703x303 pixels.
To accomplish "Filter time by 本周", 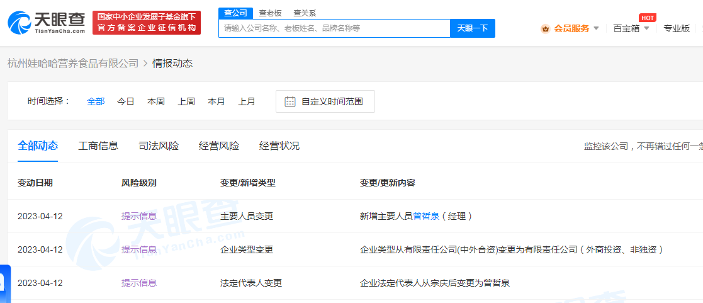I will (x=156, y=101).
